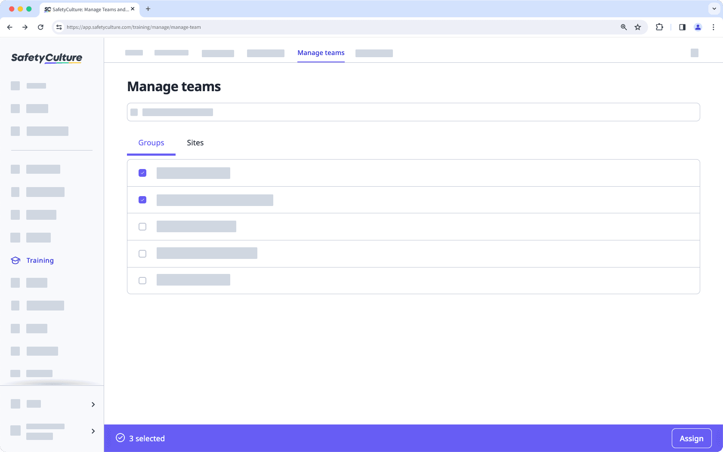Viewport: 723px width, 452px height.
Task: Switch to the Sites tab
Action: click(195, 142)
